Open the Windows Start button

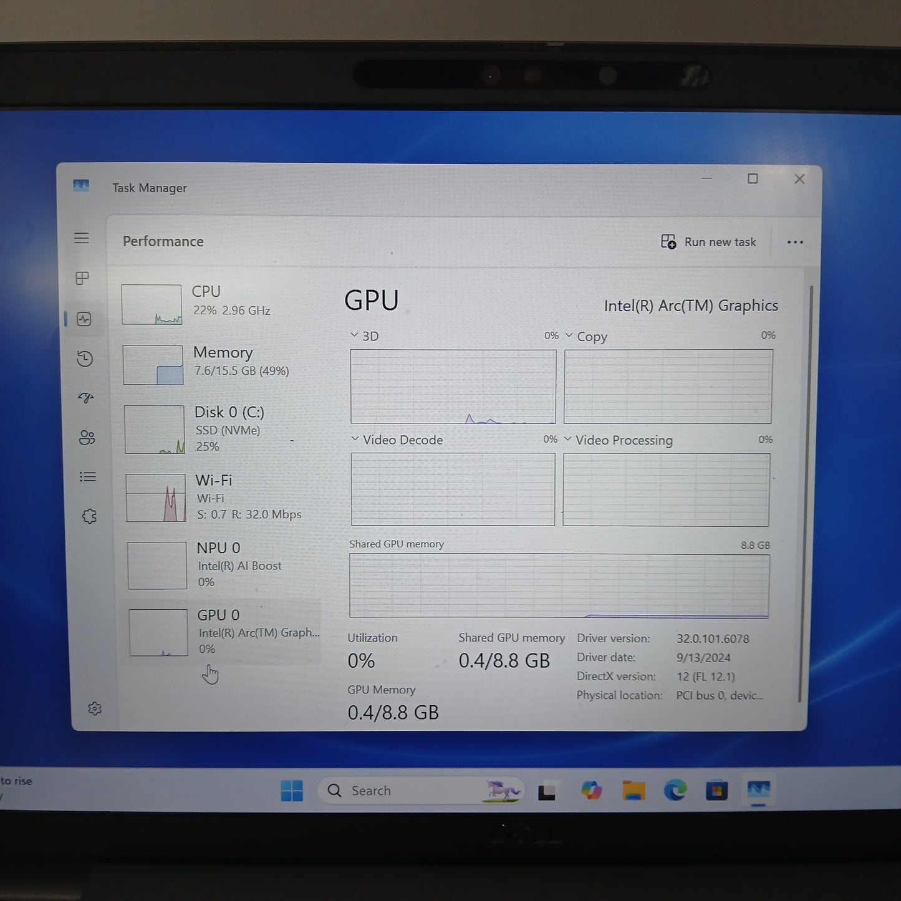(x=292, y=791)
